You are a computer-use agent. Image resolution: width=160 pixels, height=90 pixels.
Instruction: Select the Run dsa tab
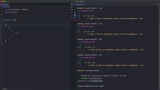pos(80,4)
